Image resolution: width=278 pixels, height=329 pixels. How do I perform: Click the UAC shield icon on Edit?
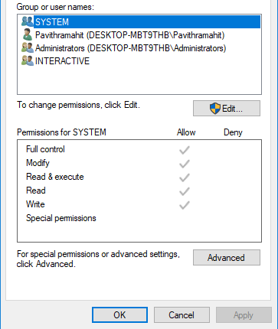tap(215, 109)
